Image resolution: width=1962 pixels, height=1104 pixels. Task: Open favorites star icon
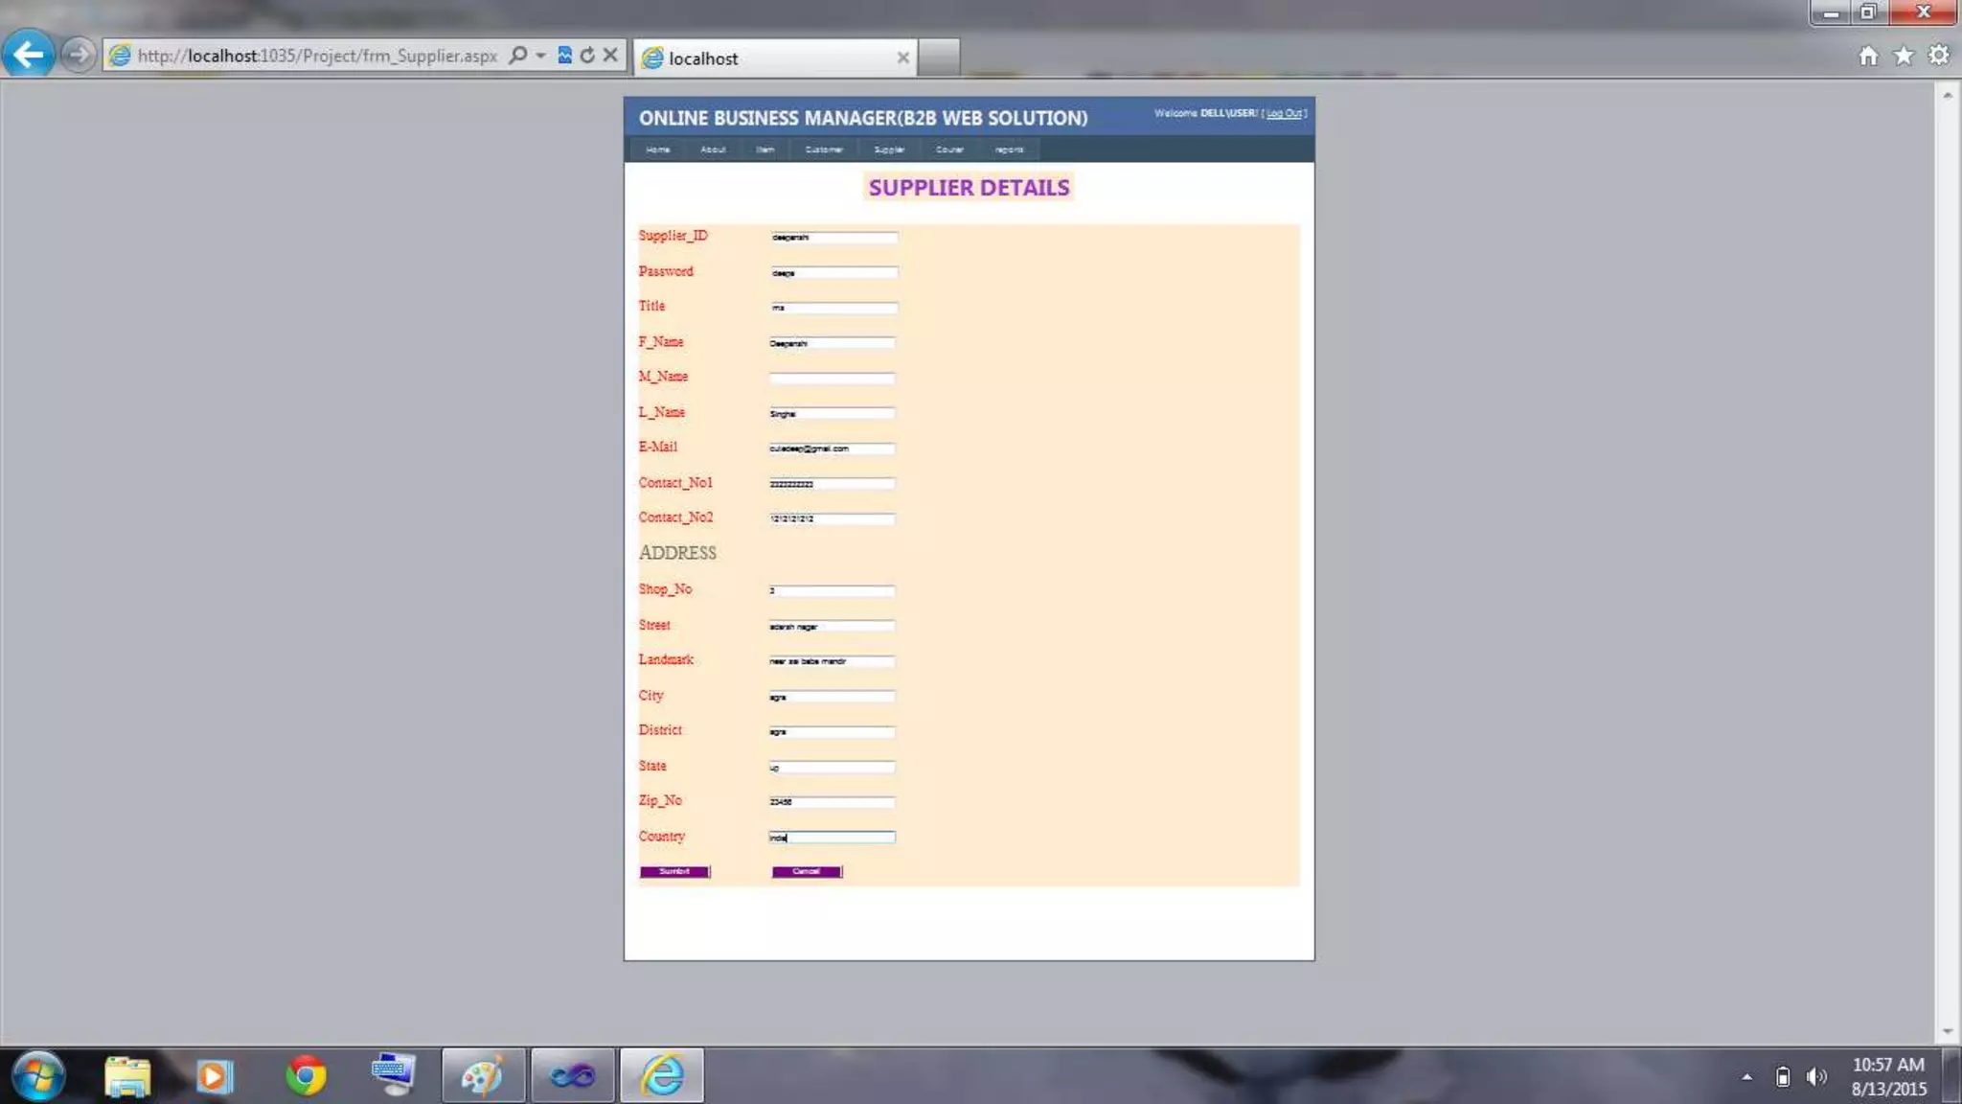click(1904, 56)
